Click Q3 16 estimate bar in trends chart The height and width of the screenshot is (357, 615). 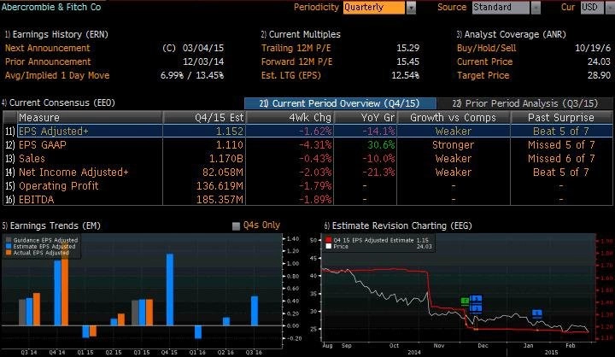point(255,311)
